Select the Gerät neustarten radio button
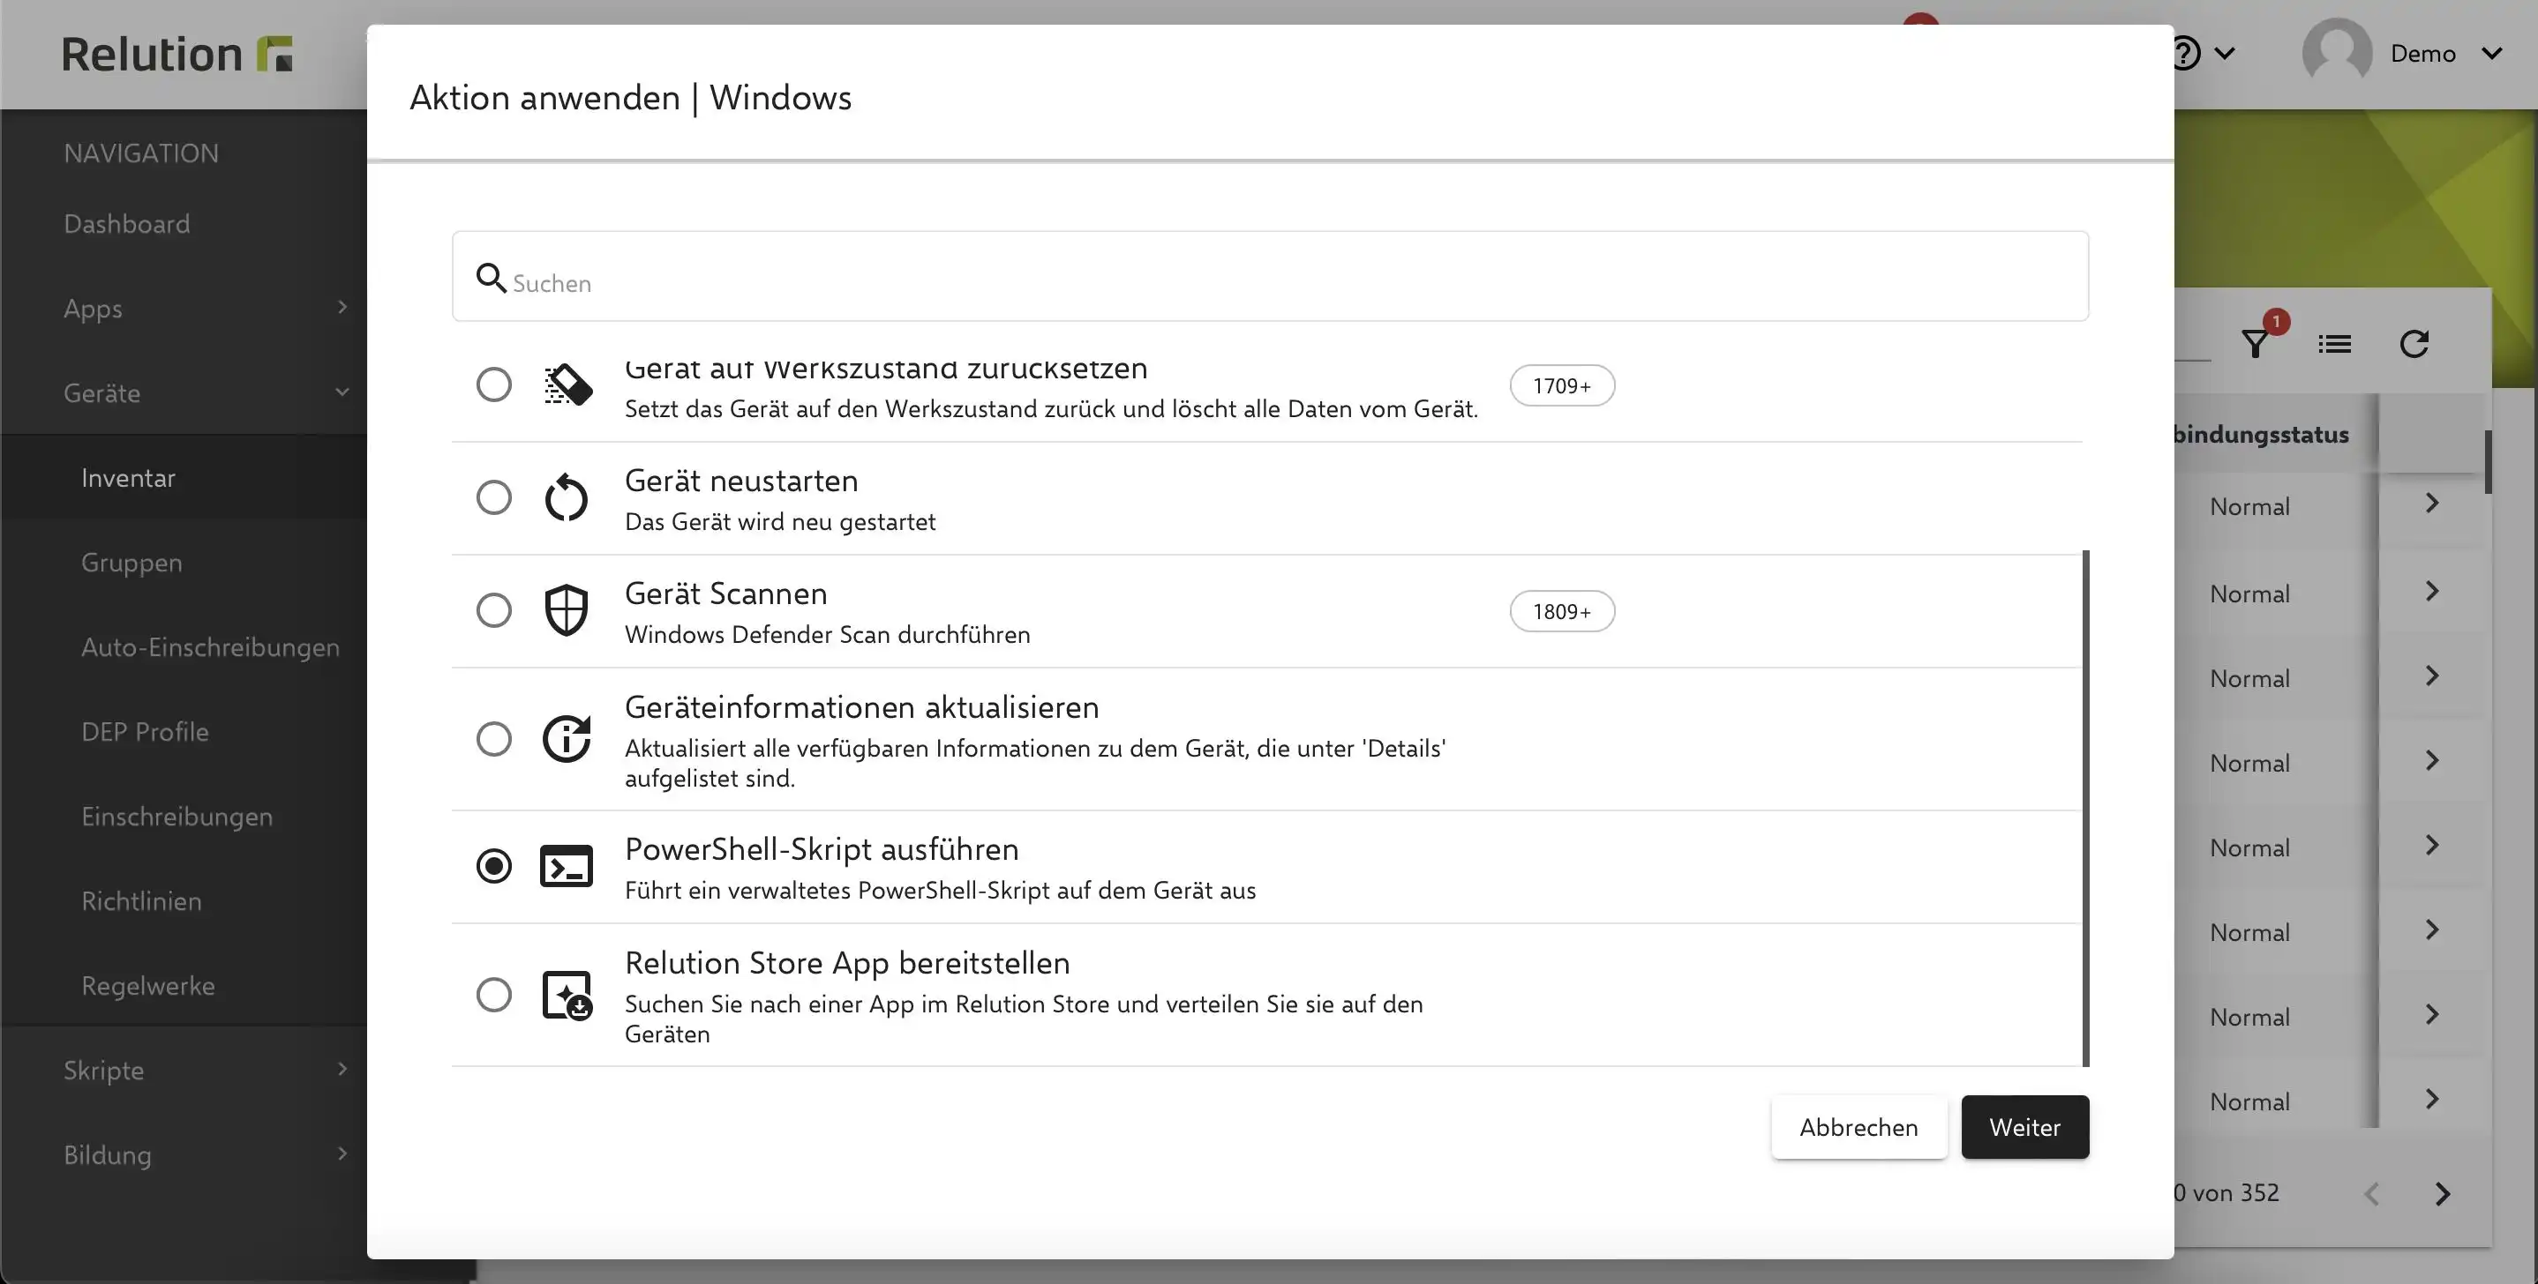2538x1284 pixels. (493, 497)
